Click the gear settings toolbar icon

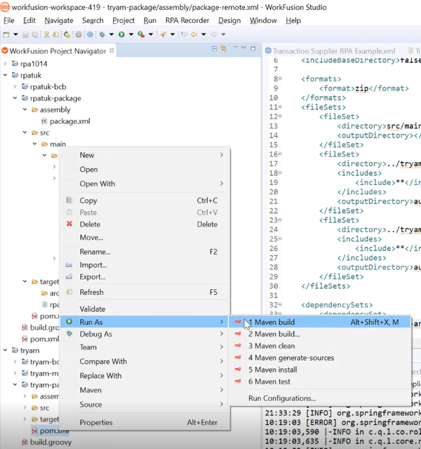click(78, 34)
